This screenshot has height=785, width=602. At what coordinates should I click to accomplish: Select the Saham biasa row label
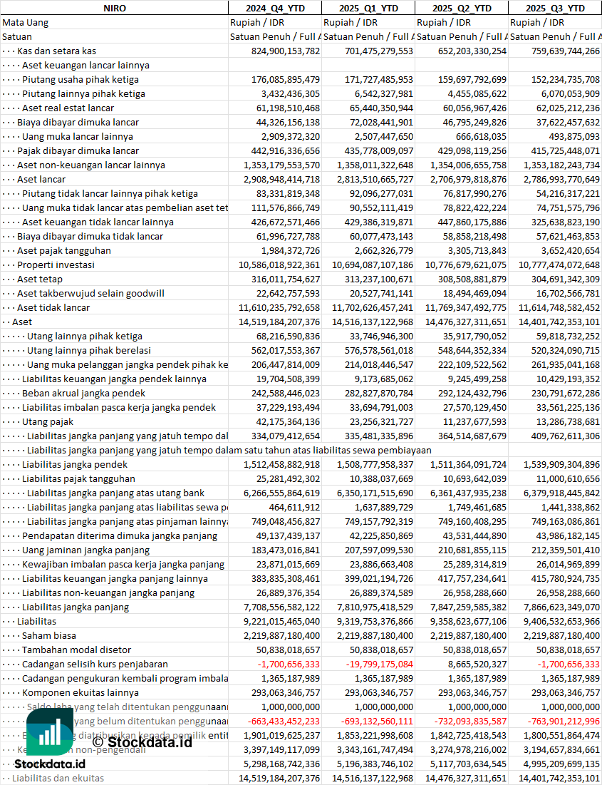(x=49, y=636)
